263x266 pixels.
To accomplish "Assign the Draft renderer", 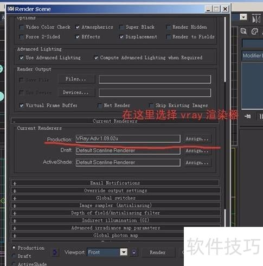I will [197, 150].
